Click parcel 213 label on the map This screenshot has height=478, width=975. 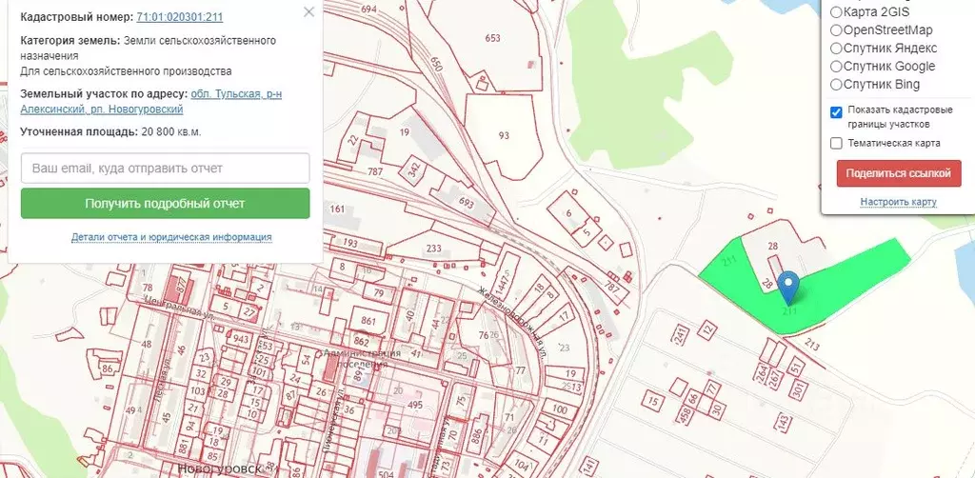coord(812,343)
